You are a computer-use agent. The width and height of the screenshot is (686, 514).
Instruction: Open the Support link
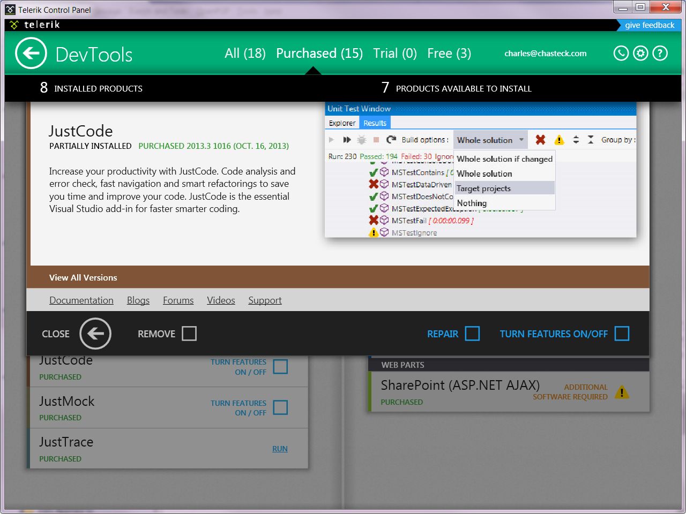265,300
